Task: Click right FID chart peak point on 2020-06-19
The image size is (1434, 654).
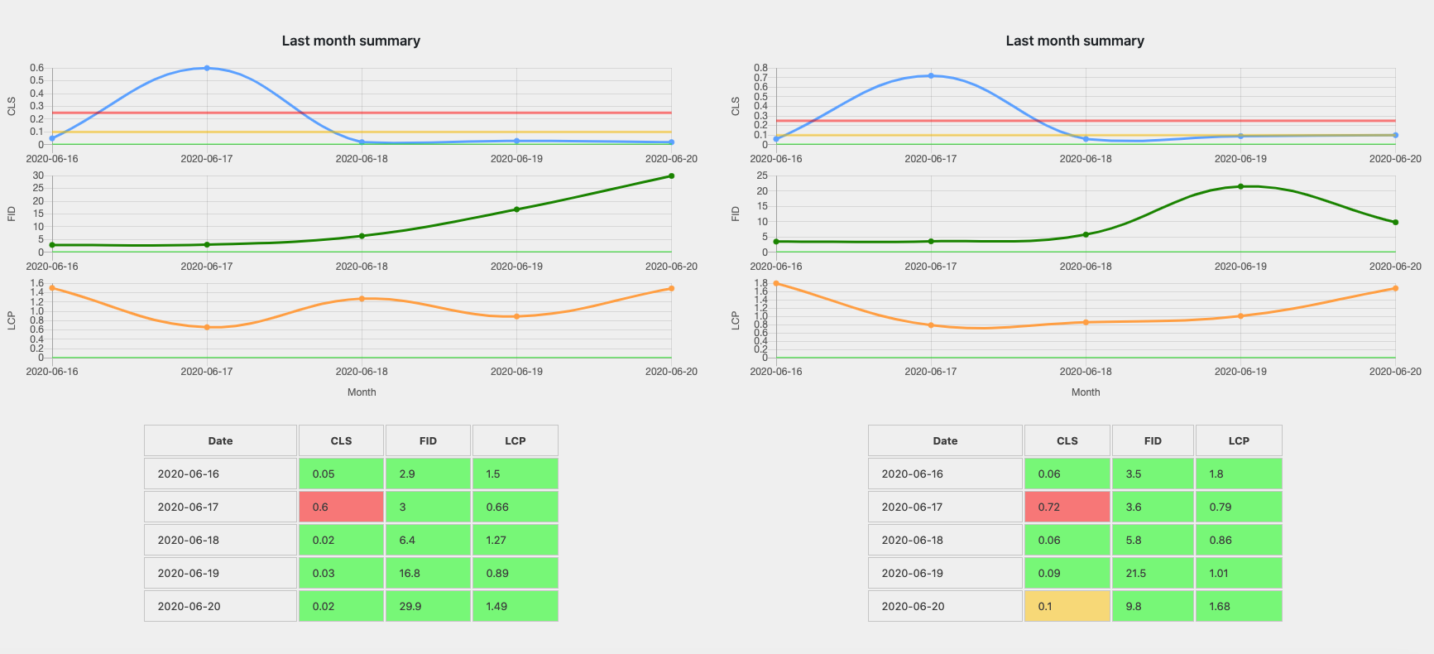Action: click(x=1240, y=186)
